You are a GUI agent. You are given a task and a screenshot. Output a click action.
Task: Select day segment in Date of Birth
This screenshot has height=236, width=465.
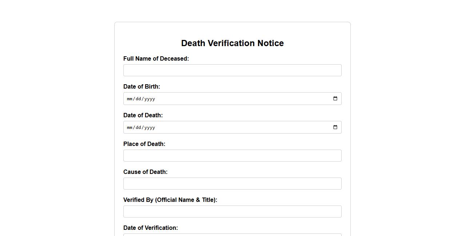click(x=138, y=99)
